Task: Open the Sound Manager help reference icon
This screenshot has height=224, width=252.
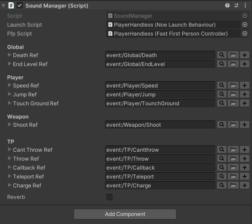Action: click(227, 5)
